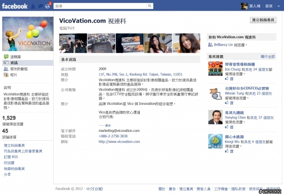This screenshot has width=284, height=195.
Task: Go to 首頁 home link
Action: click(269, 6)
